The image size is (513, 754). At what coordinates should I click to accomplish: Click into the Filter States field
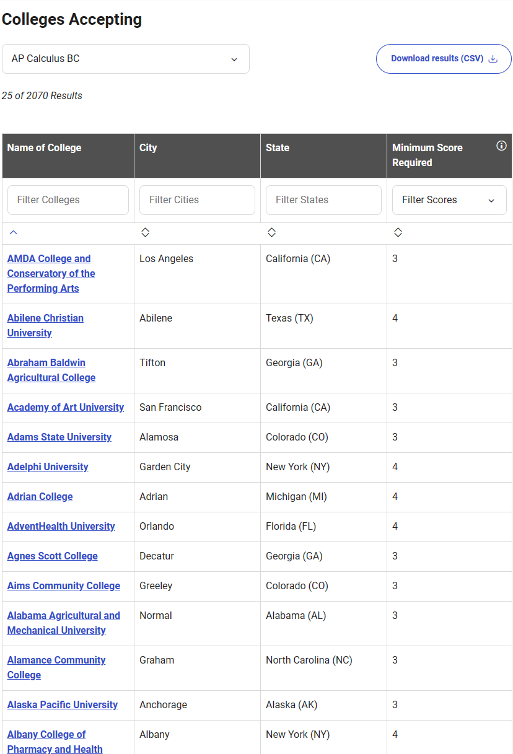coord(323,200)
